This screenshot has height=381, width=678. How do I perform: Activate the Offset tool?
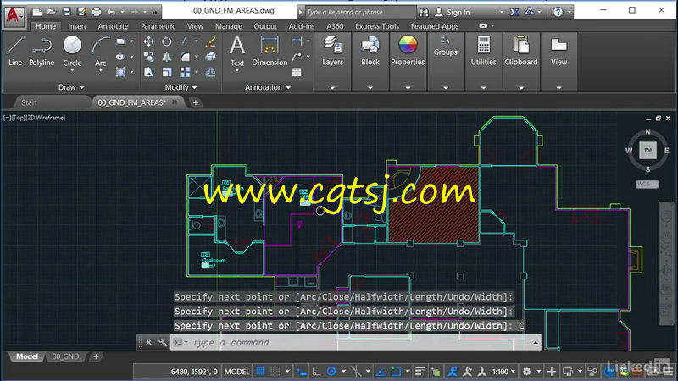tap(211, 72)
